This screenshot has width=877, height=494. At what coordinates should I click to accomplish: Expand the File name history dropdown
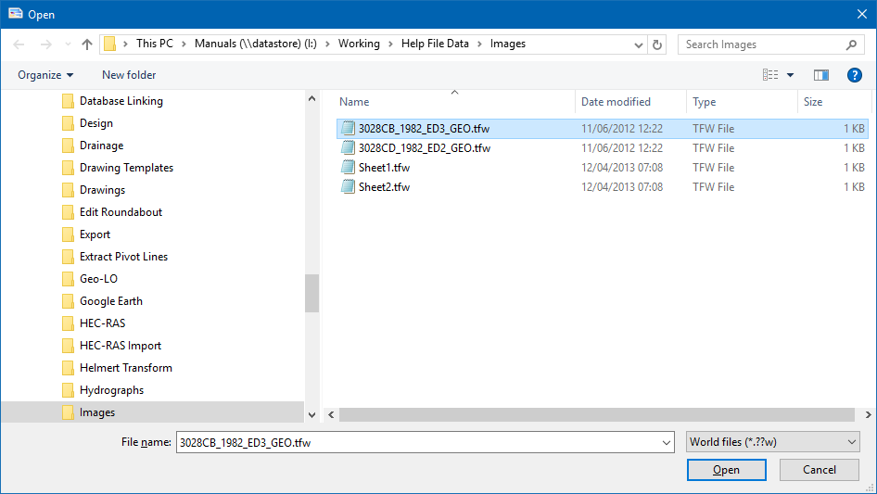(x=667, y=443)
